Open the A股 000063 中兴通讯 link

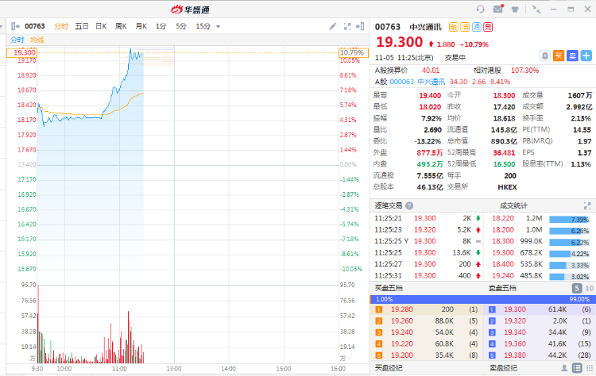(417, 82)
